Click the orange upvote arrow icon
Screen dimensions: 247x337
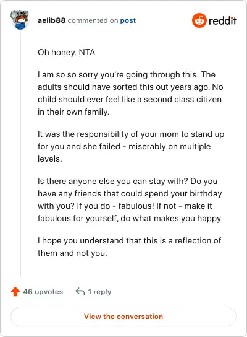pyautogui.click(x=15, y=292)
